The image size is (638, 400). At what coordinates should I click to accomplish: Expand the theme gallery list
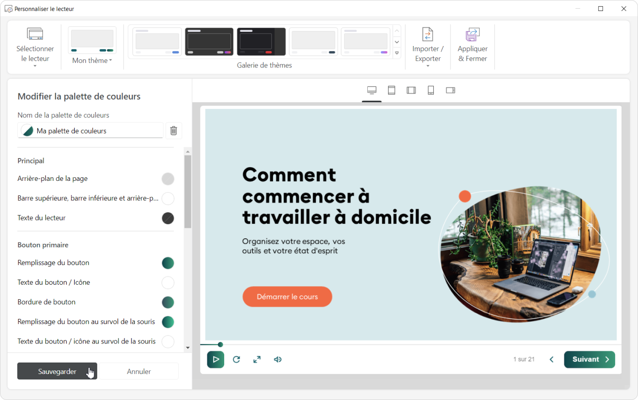click(397, 53)
